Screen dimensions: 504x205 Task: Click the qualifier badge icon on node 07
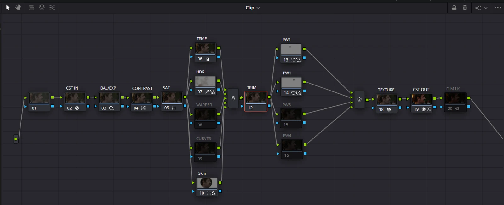207,92
